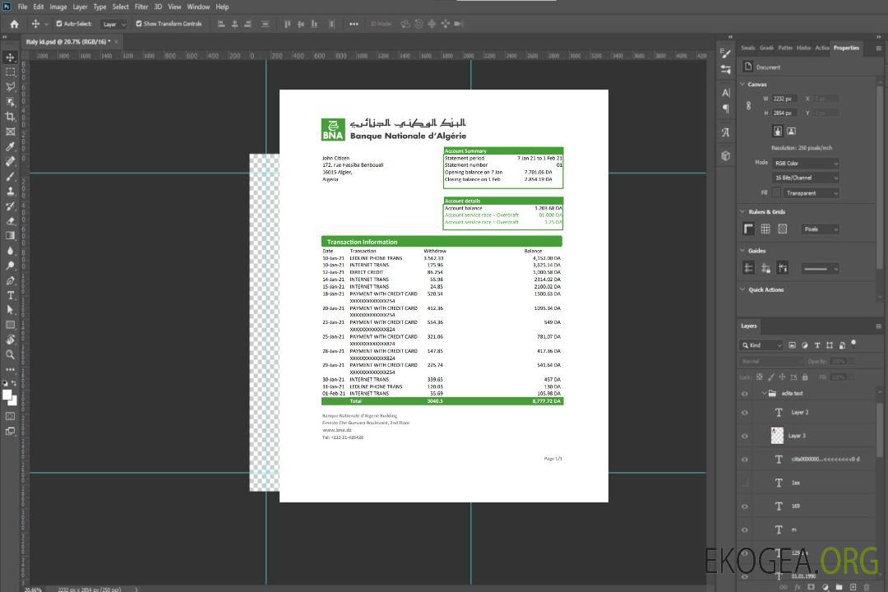This screenshot has width=888, height=592.
Task: Toggle the grid display button
Action: pyautogui.click(x=765, y=229)
